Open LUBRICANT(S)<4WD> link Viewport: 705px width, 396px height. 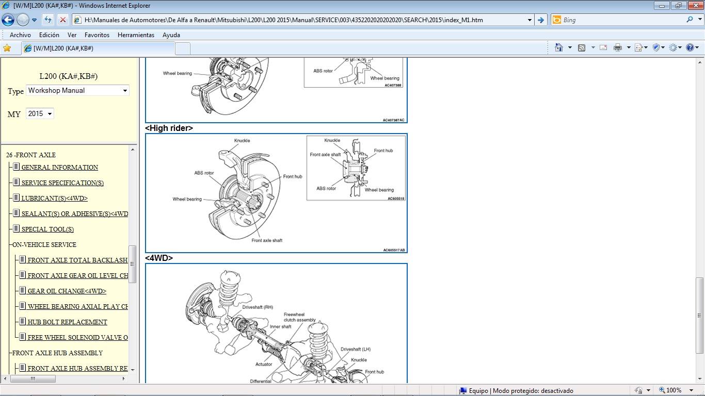54,199
